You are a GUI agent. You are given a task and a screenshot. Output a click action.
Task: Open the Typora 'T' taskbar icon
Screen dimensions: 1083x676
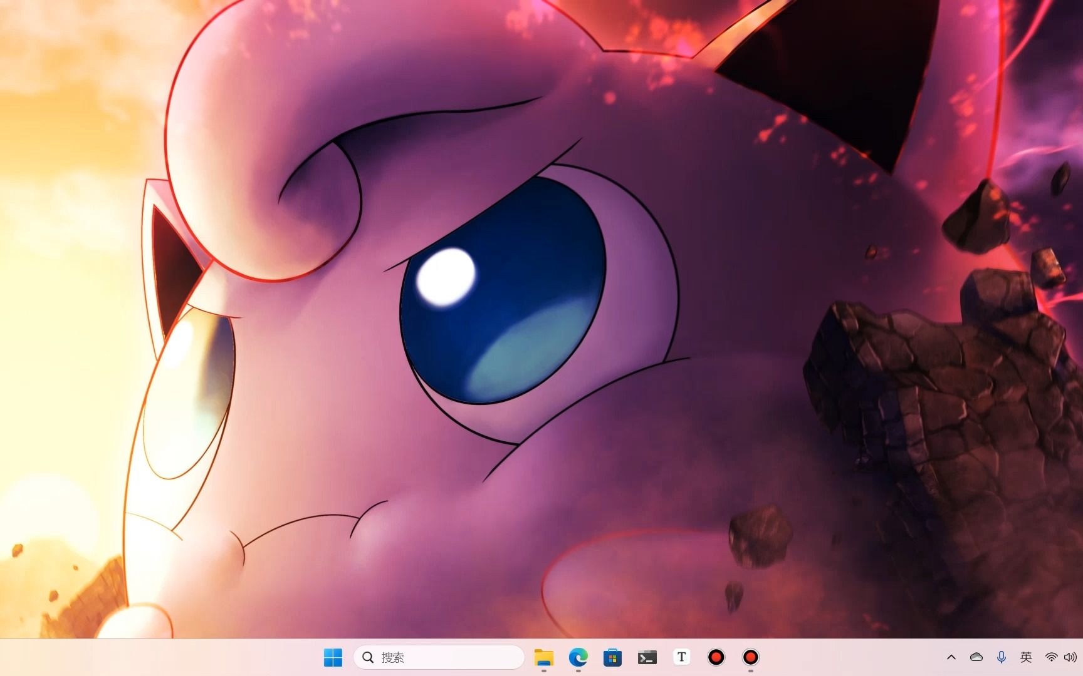681,657
